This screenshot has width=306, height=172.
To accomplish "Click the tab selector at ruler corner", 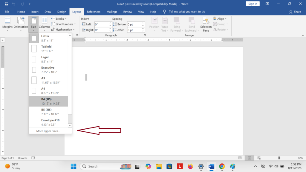I will coord(2,40).
